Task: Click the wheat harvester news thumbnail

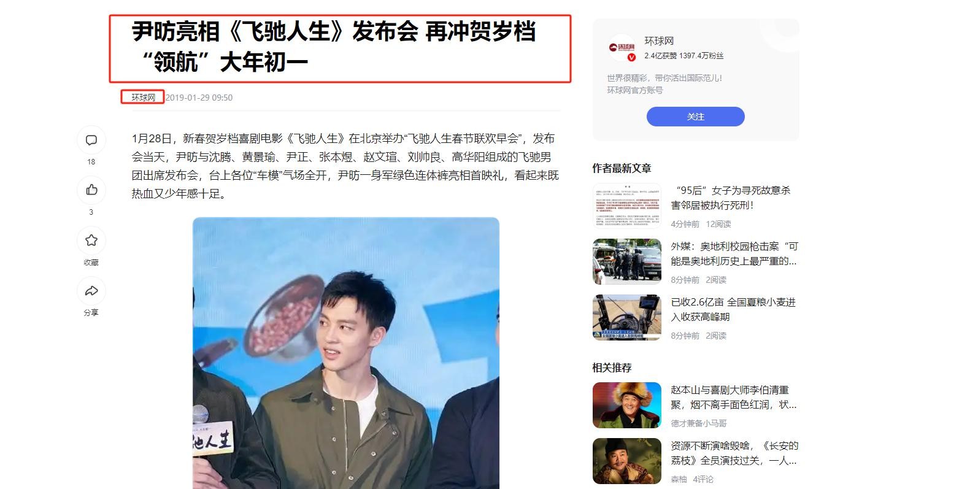Action: click(x=626, y=317)
